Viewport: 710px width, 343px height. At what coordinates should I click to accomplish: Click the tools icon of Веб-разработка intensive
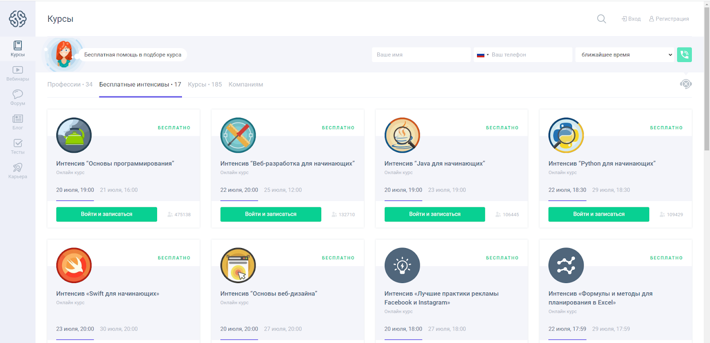point(238,135)
